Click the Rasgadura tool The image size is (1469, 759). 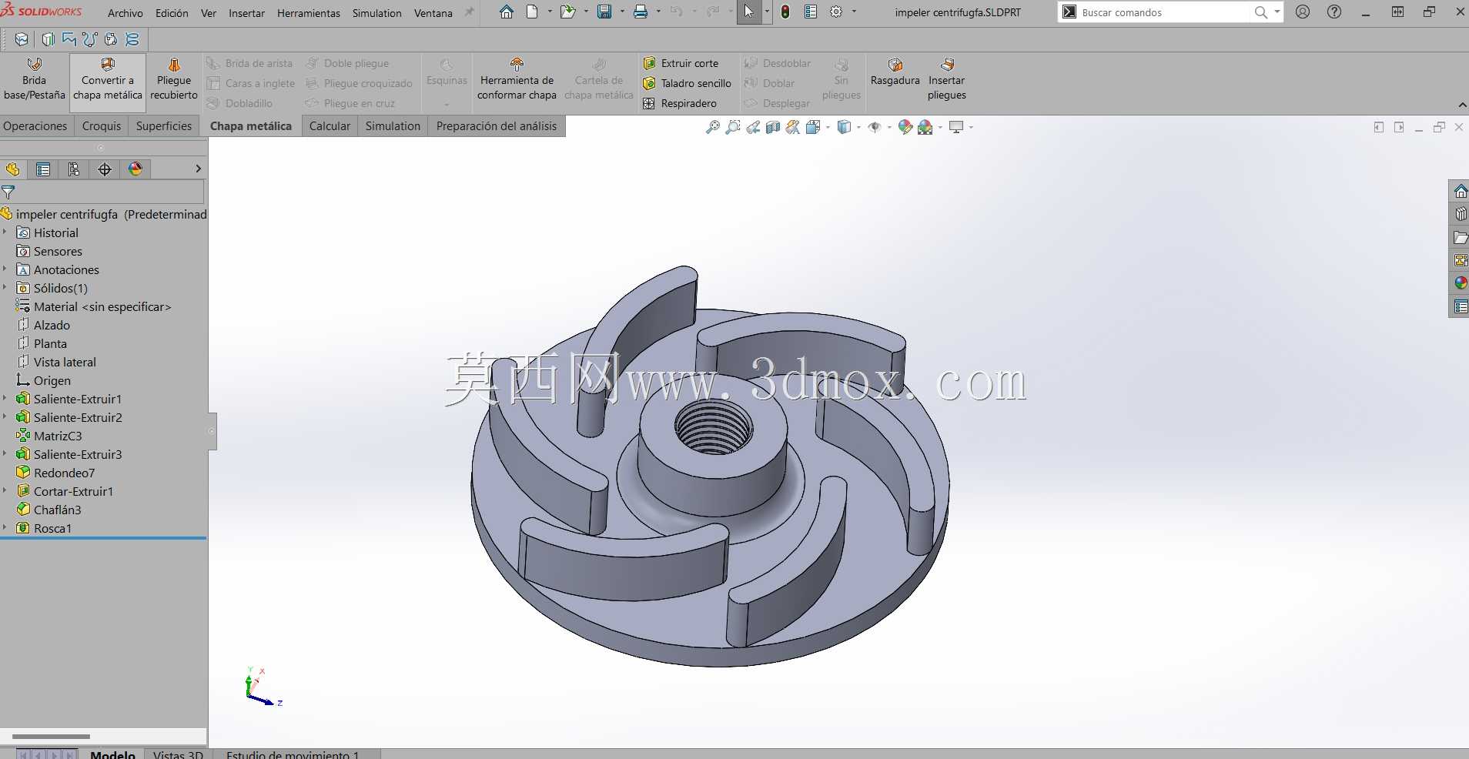[x=895, y=72]
